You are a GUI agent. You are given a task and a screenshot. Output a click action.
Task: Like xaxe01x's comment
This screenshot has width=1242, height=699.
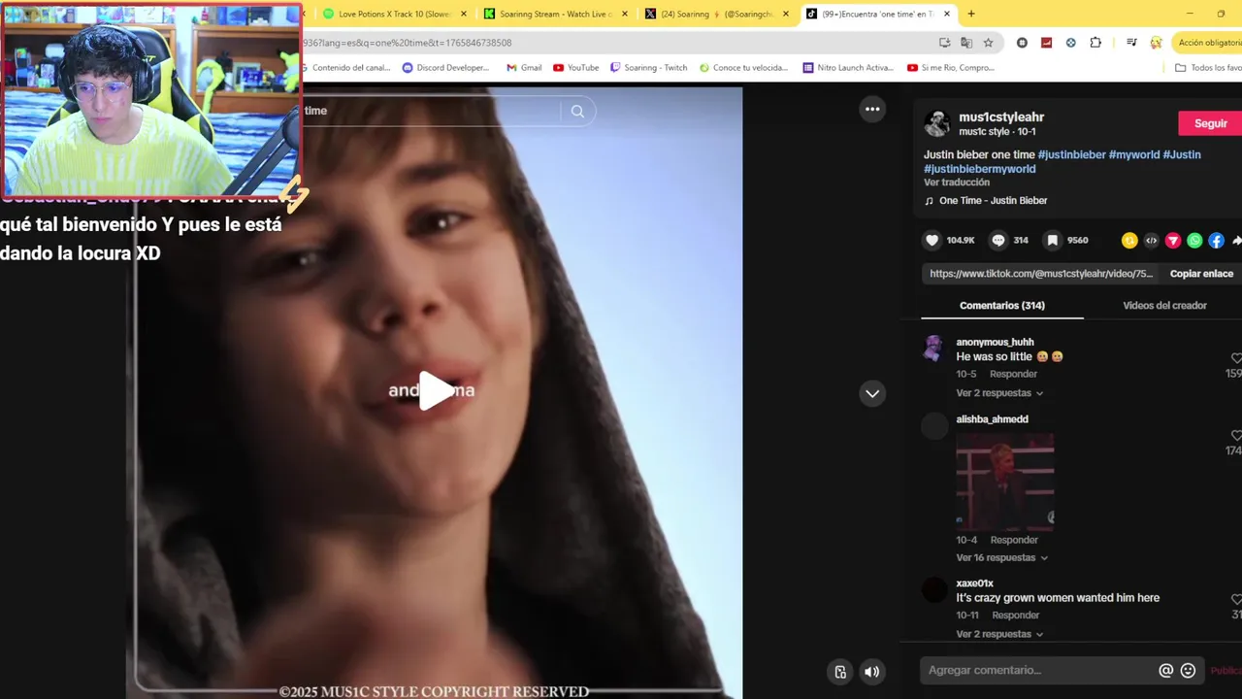[1236, 600]
